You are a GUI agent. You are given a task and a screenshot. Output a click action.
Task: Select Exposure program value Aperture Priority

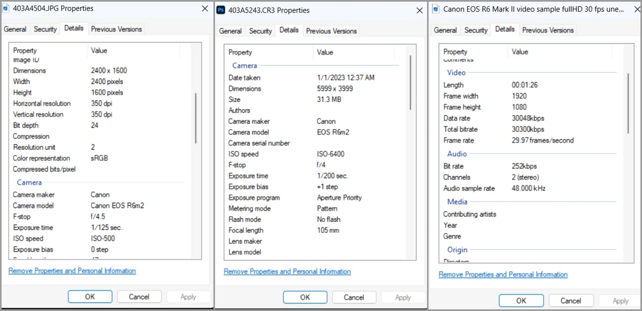pos(339,198)
